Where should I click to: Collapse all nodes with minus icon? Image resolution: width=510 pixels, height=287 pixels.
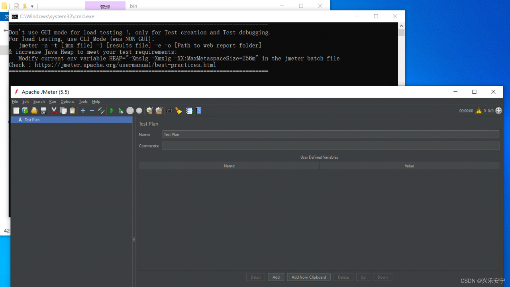[x=92, y=111]
